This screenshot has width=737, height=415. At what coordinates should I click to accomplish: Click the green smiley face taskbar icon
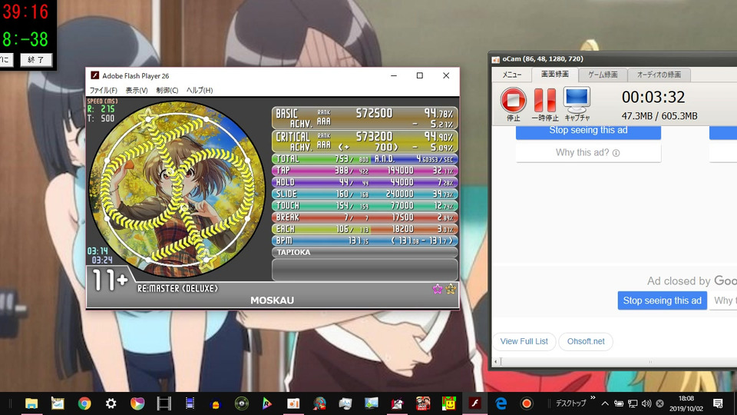tap(449, 403)
